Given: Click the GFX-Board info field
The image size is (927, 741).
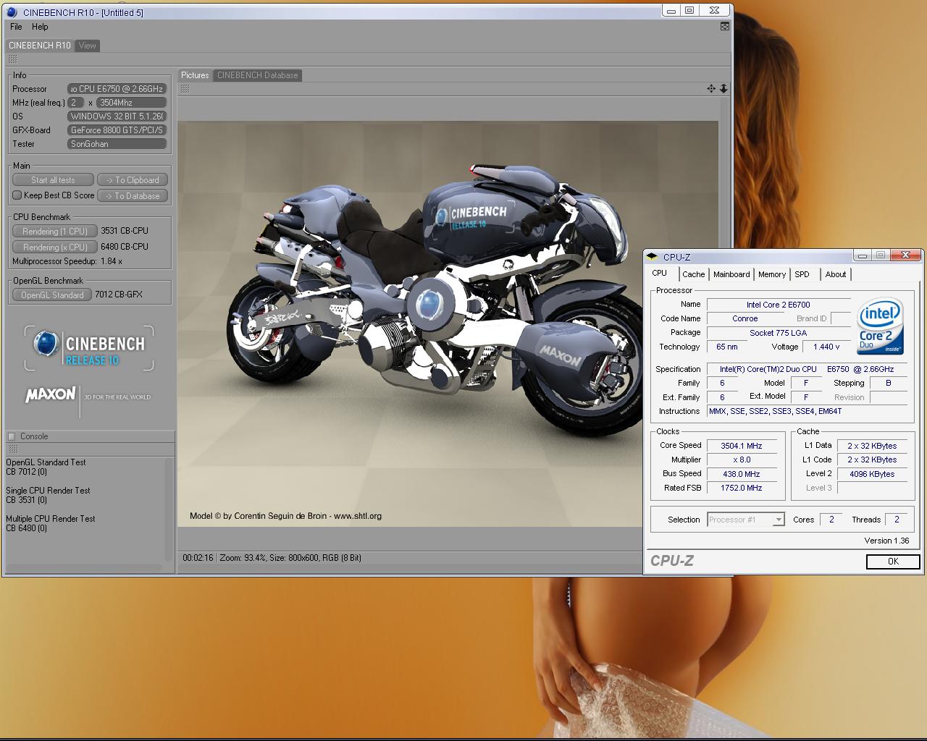Looking at the screenshot, I should (x=117, y=130).
